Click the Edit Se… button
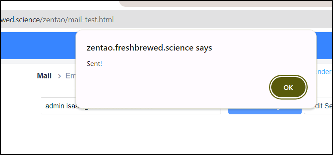Image resolution: width=333 pixels, height=155 pixels. tap(318, 106)
